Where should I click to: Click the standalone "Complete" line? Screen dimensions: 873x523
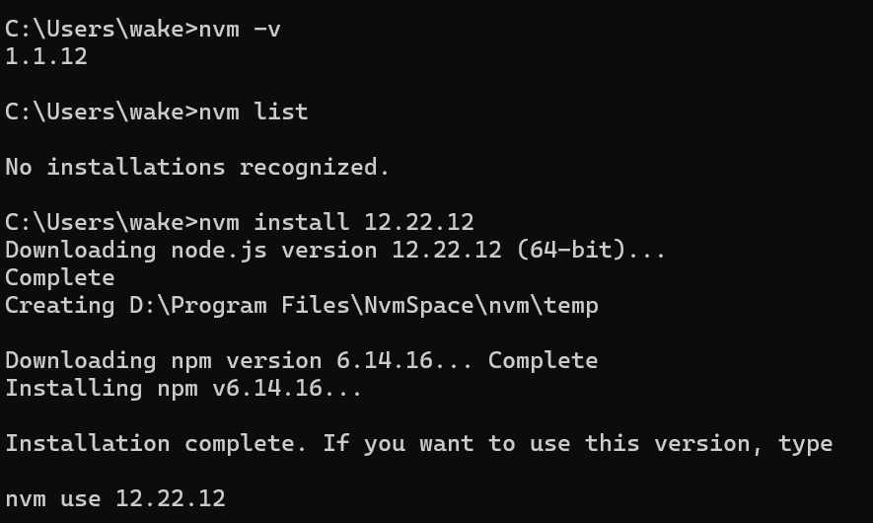click(x=60, y=277)
